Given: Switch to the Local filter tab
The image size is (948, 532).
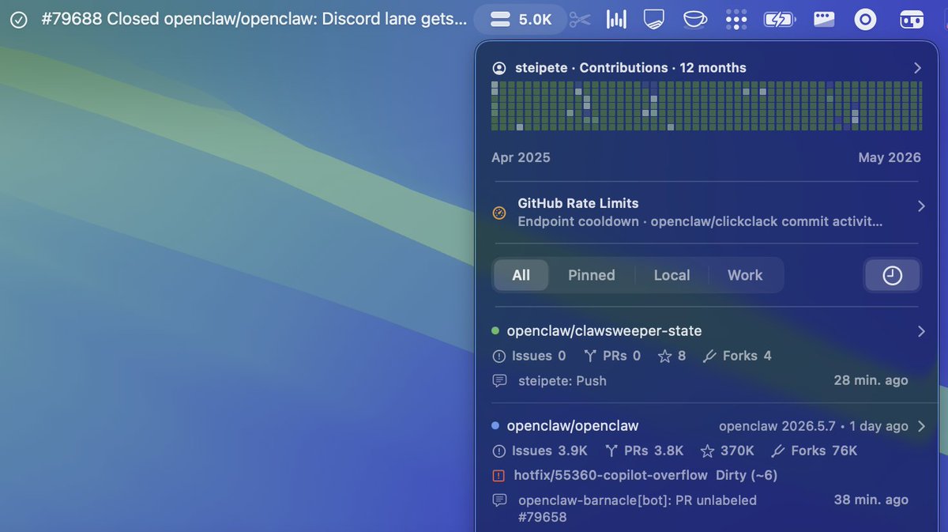Looking at the screenshot, I should pyautogui.click(x=672, y=275).
